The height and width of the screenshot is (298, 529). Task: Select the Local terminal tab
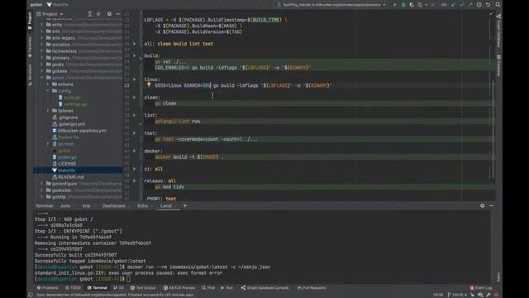[166, 206]
